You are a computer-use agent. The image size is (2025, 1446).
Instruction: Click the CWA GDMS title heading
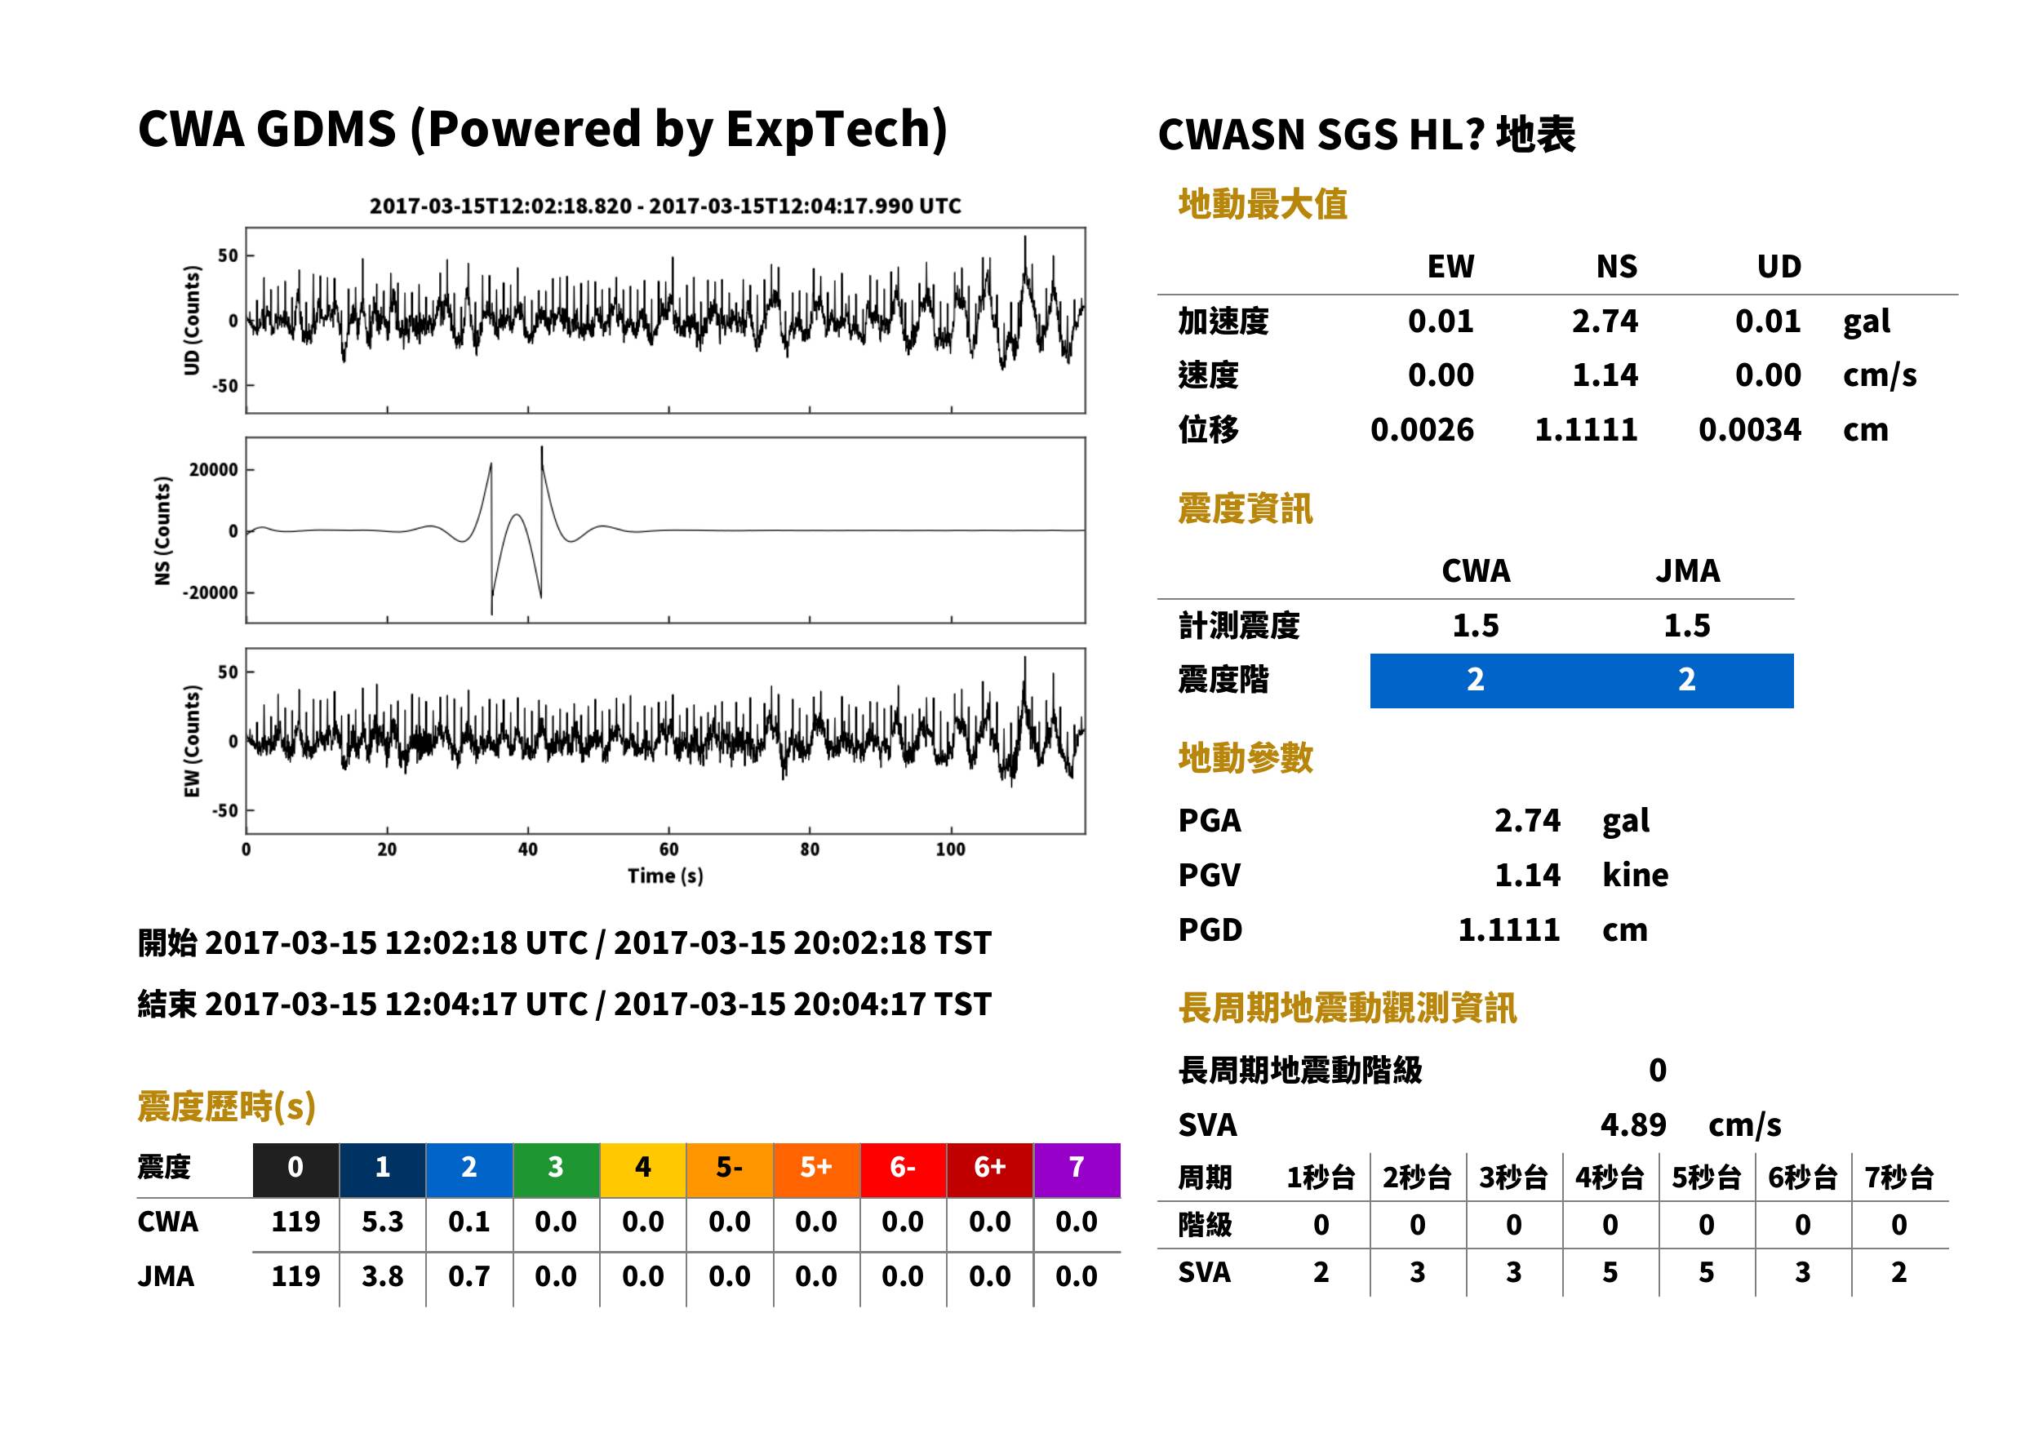pyautogui.click(x=542, y=129)
